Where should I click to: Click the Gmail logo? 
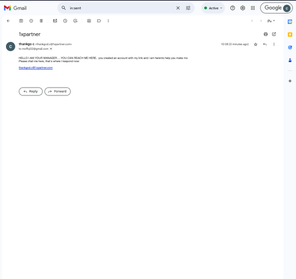point(15,8)
